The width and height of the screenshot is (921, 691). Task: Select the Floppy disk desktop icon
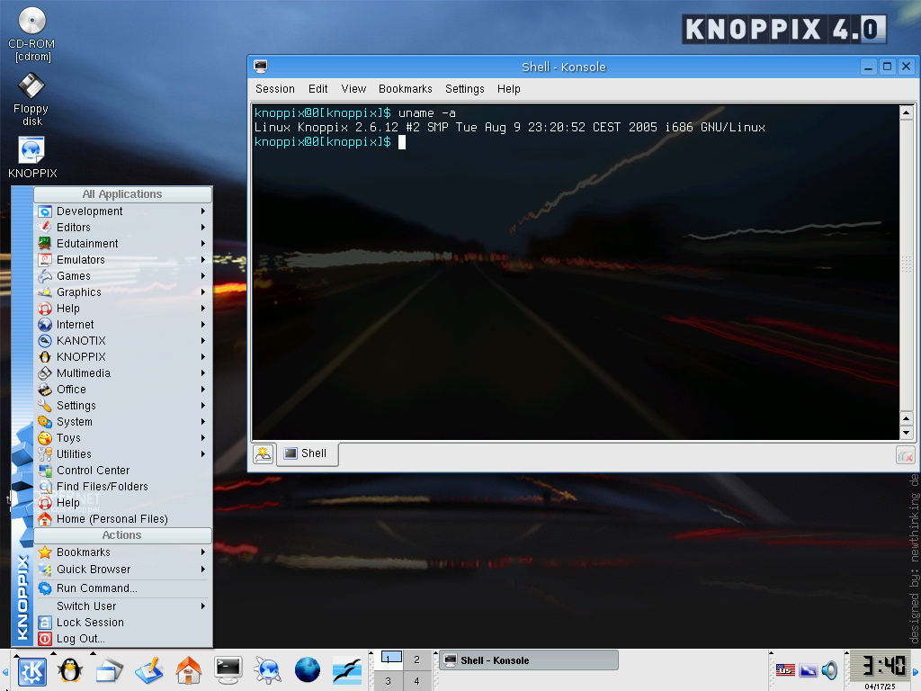[x=31, y=99]
